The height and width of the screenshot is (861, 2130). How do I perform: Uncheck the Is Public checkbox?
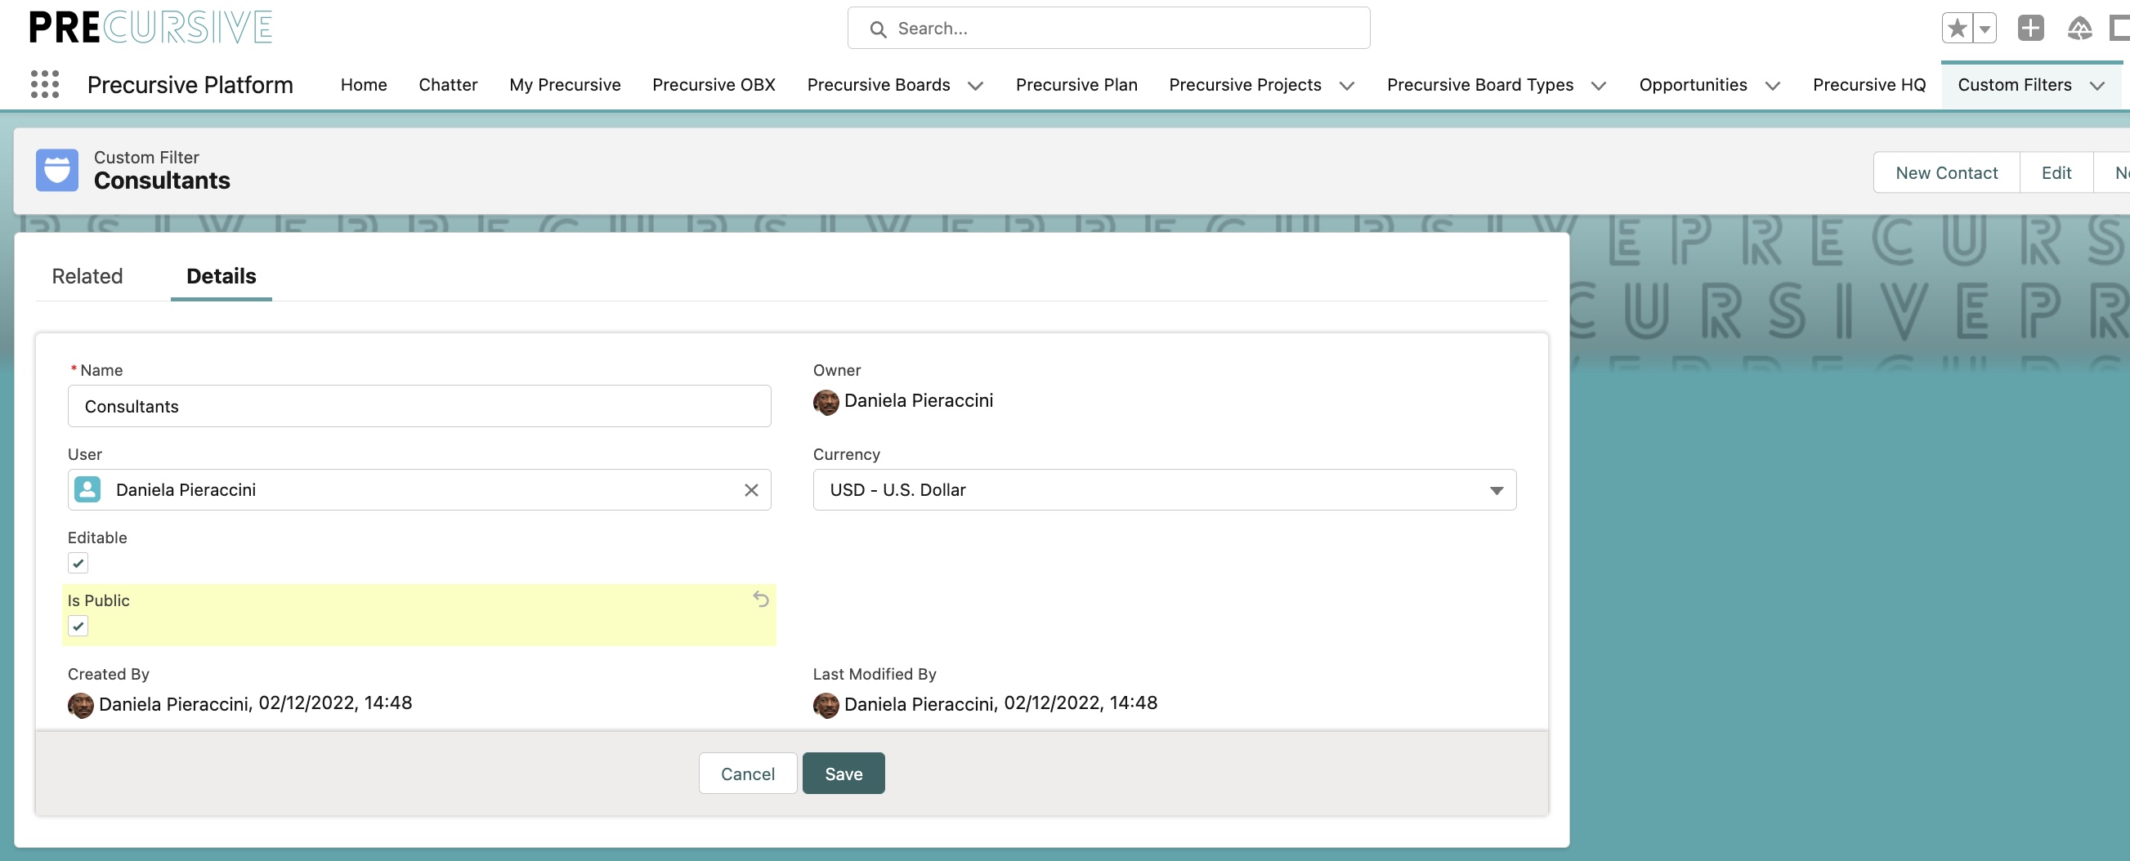pos(78,627)
